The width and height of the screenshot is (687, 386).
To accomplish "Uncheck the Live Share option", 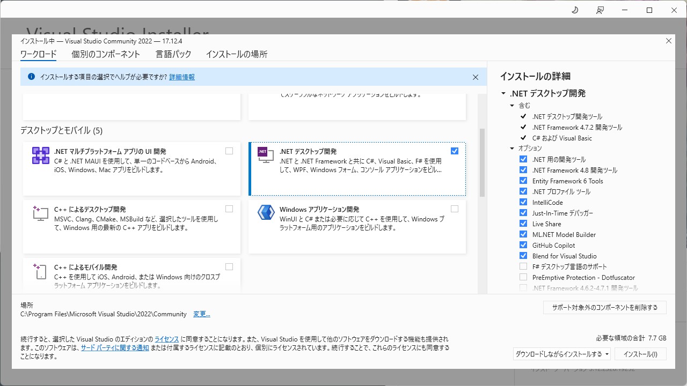I will pyautogui.click(x=523, y=224).
